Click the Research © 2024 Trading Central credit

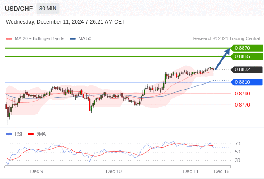(226, 39)
